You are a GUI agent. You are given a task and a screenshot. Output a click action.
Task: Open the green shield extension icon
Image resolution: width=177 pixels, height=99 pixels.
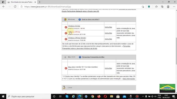[149, 7]
